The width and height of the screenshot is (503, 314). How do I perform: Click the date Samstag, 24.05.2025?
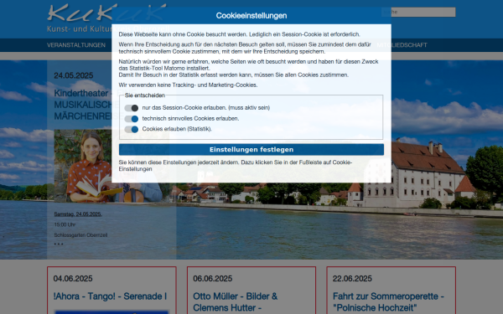click(78, 214)
